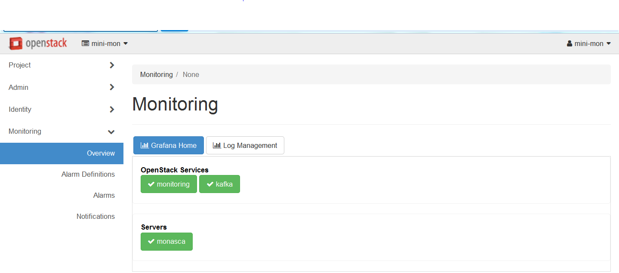Click the monasca server status button
The width and height of the screenshot is (619, 273).
(x=166, y=242)
